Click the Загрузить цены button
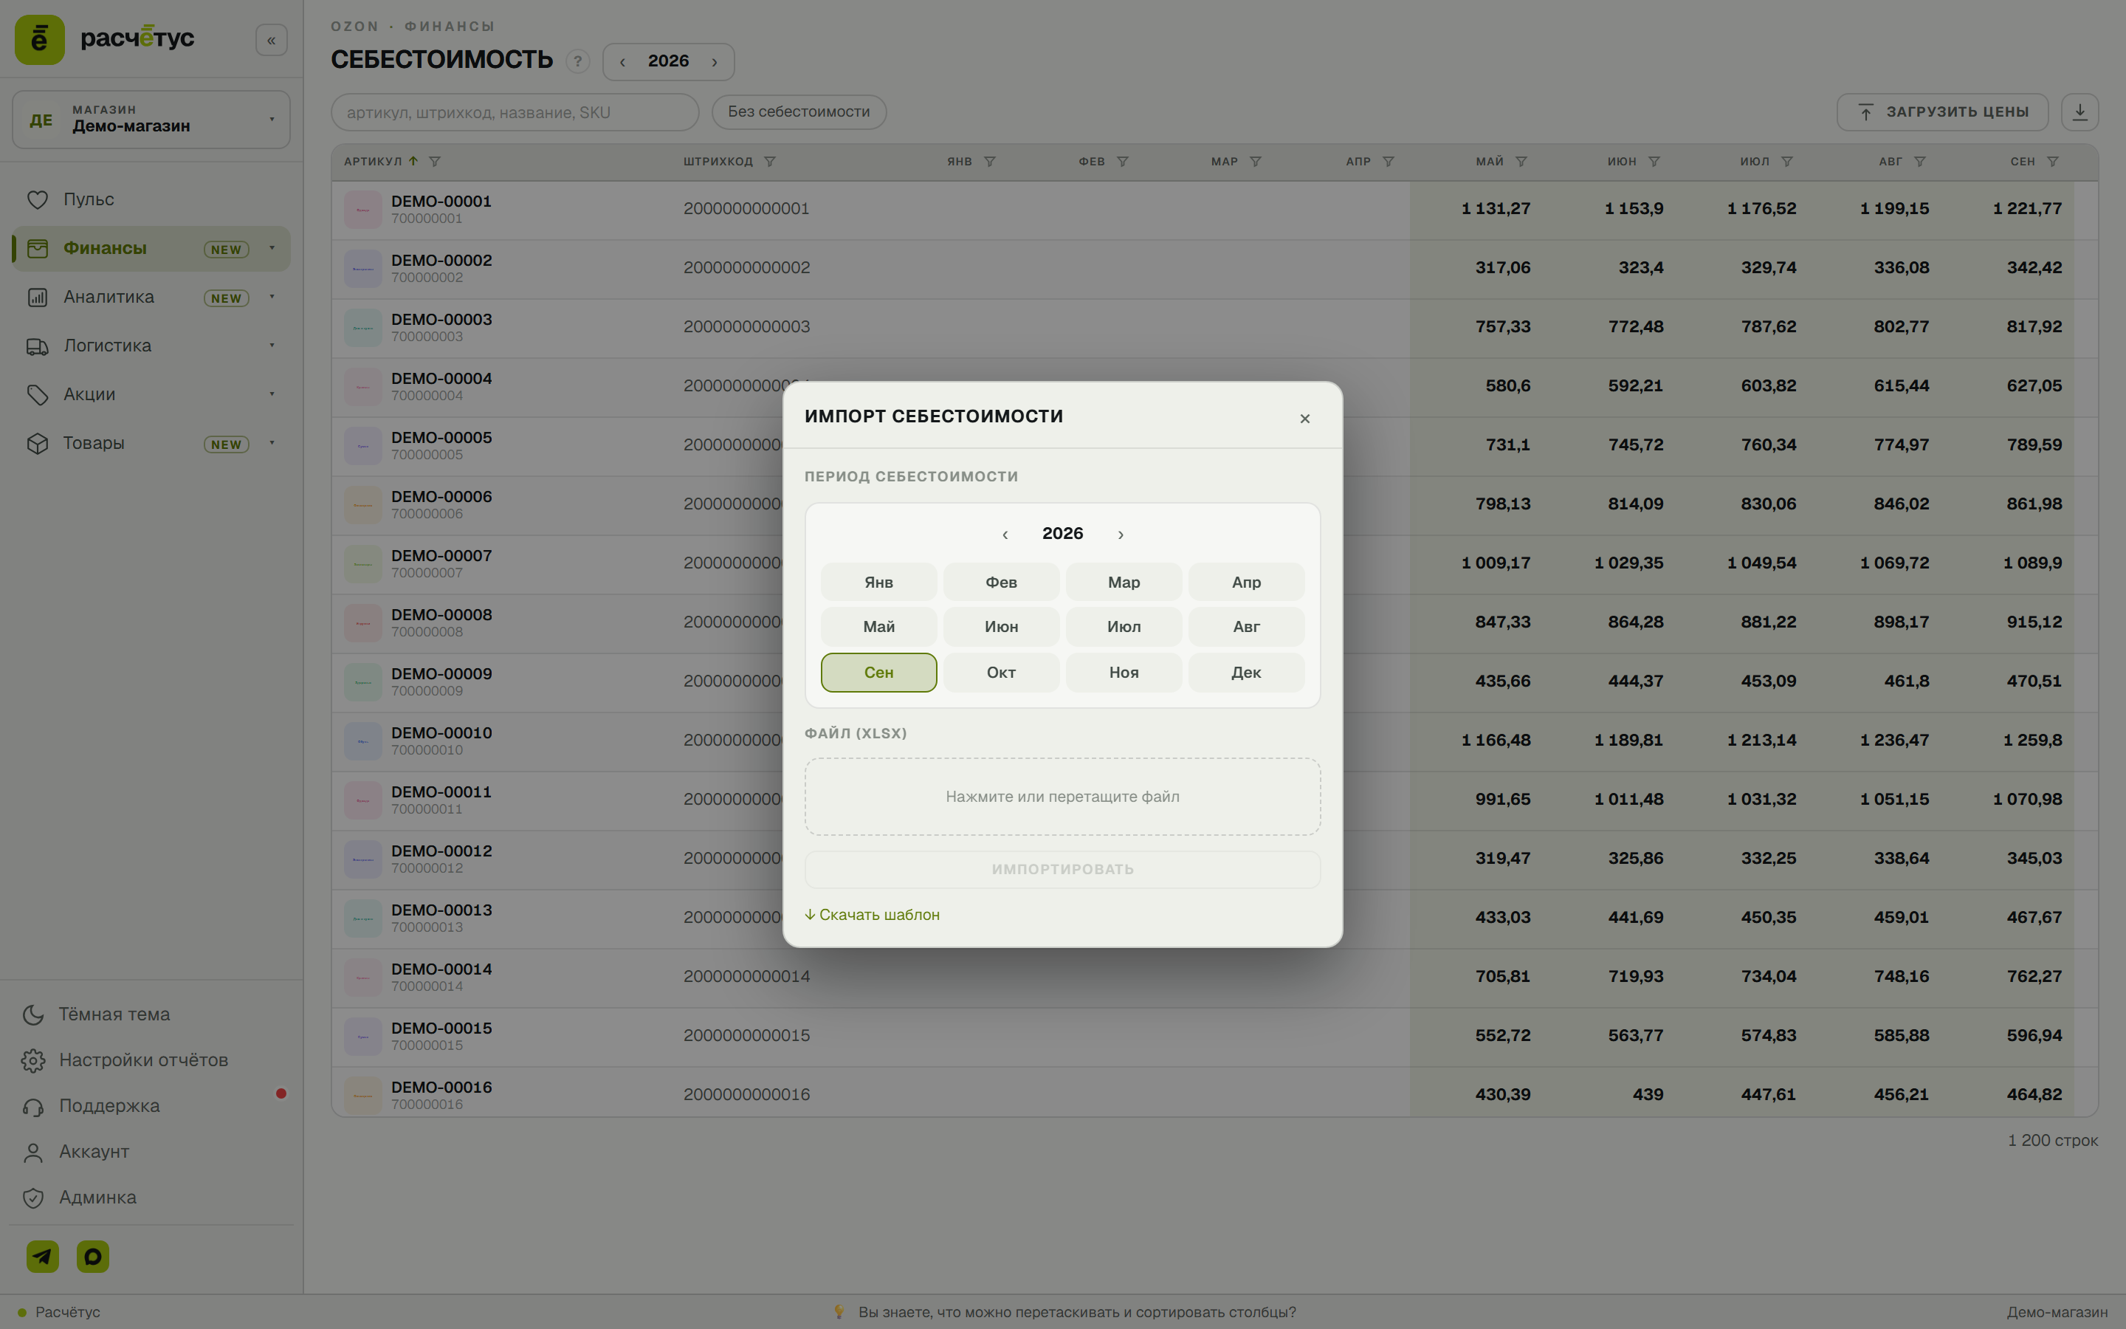This screenshot has width=2126, height=1329. coord(1942,111)
